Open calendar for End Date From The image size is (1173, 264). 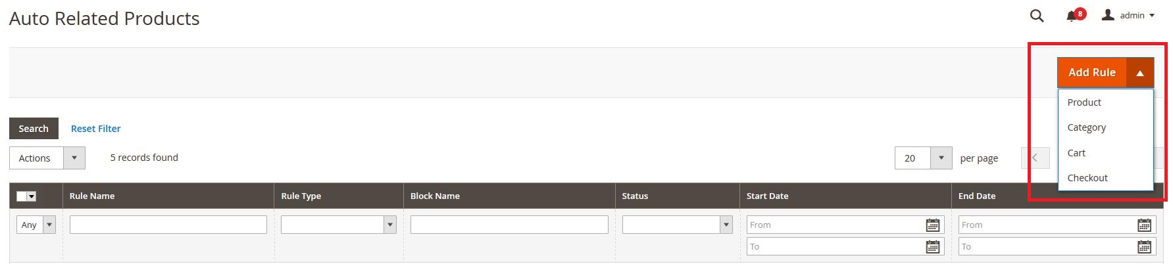(x=1144, y=225)
